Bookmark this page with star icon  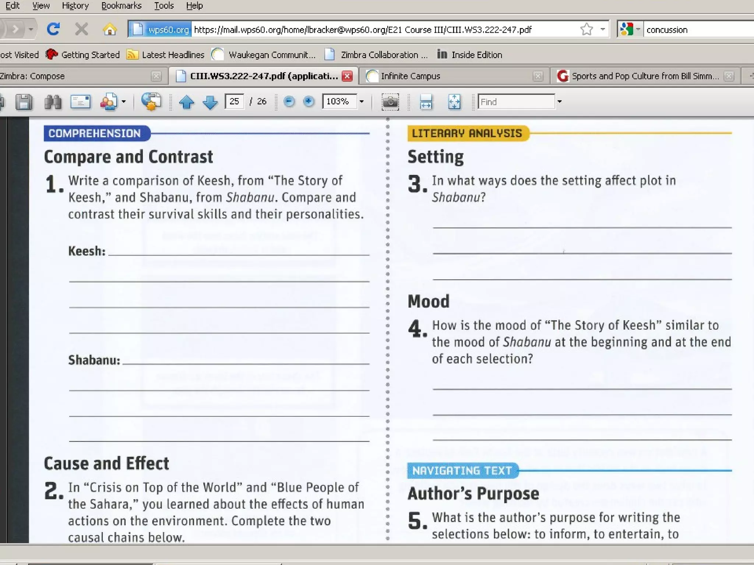point(586,29)
